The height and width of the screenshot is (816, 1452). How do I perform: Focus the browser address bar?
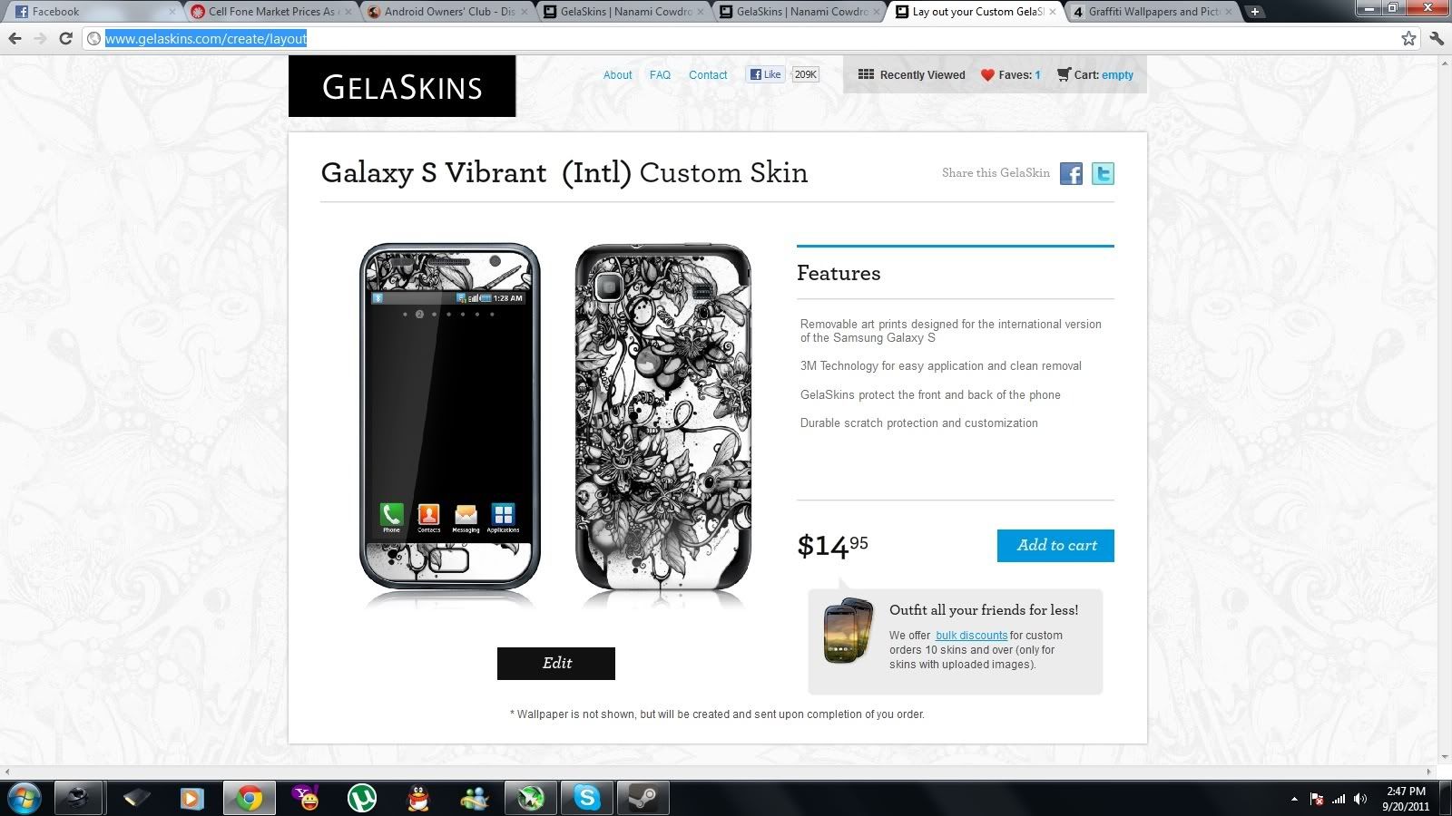coord(744,38)
